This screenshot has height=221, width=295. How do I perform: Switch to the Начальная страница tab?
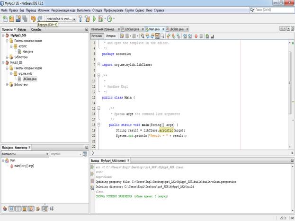click(x=103, y=29)
